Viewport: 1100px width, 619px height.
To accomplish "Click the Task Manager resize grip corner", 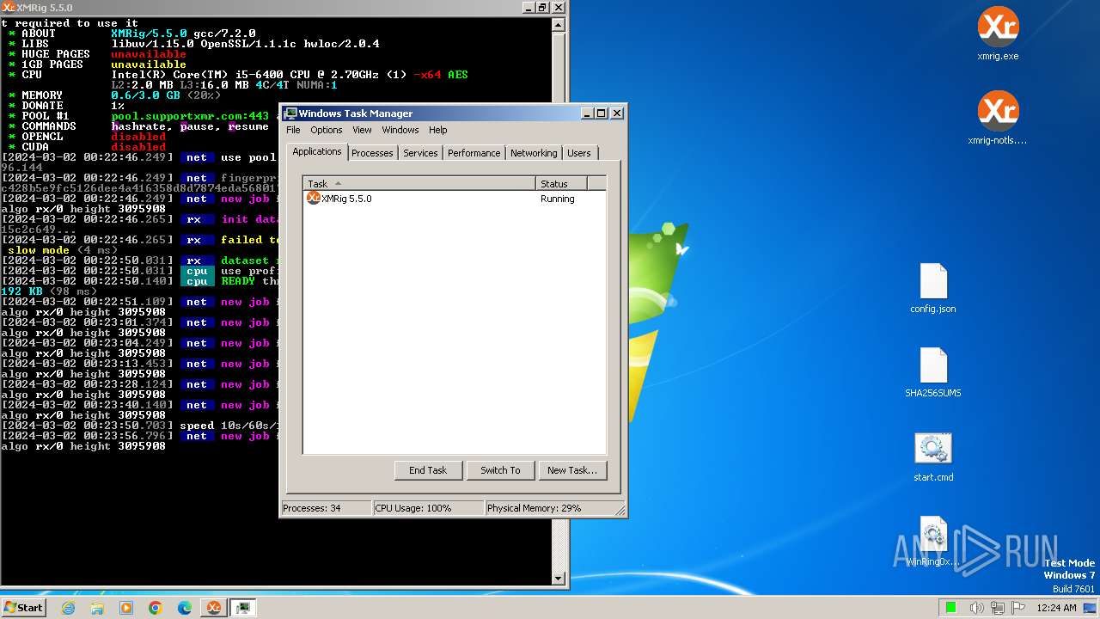I will (x=620, y=511).
